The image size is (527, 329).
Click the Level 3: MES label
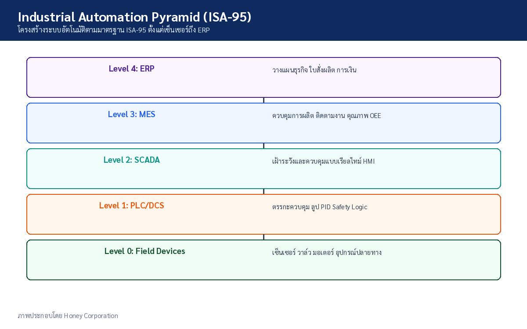[132, 114]
